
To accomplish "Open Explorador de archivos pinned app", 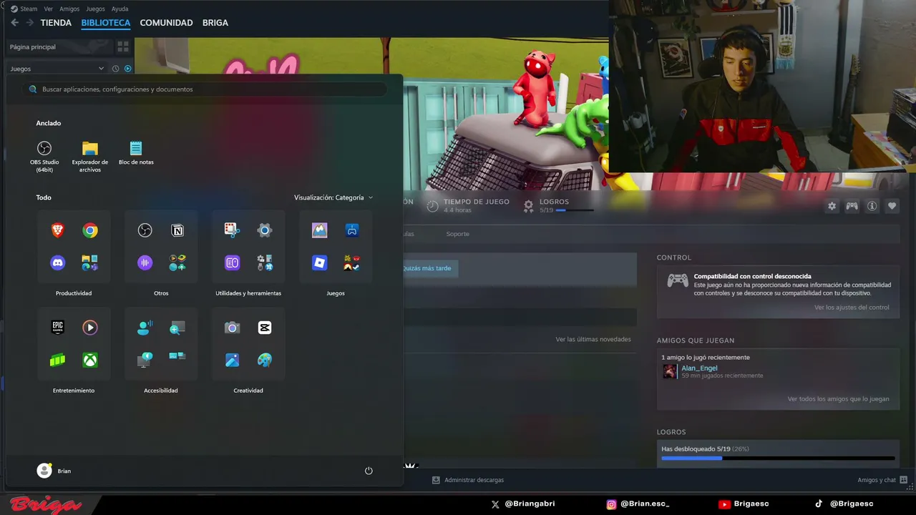I will [x=90, y=156].
